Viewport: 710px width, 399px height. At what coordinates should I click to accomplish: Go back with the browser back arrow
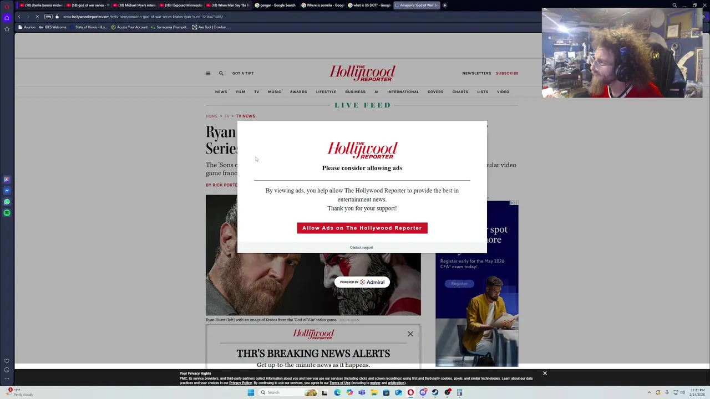click(x=19, y=17)
